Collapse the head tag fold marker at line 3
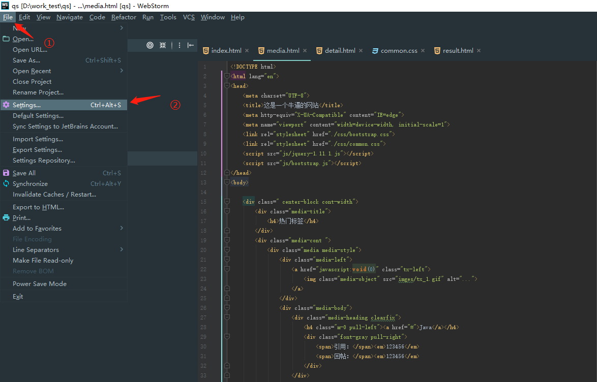 [x=227, y=86]
